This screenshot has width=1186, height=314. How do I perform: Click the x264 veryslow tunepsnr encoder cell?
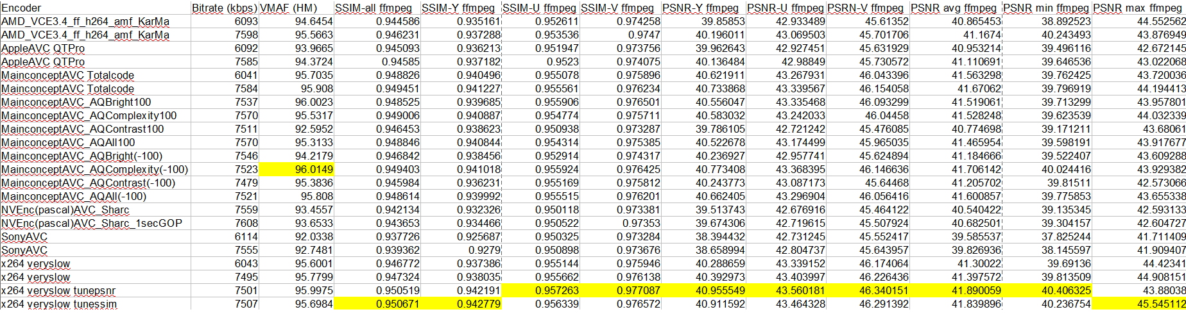click(95, 290)
